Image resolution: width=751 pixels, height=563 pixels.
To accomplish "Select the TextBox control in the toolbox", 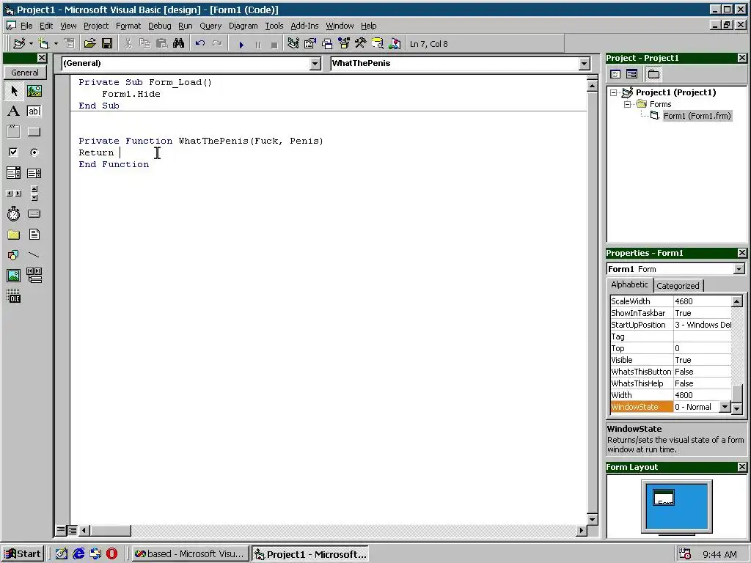I will pyautogui.click(x=34, y=111).
